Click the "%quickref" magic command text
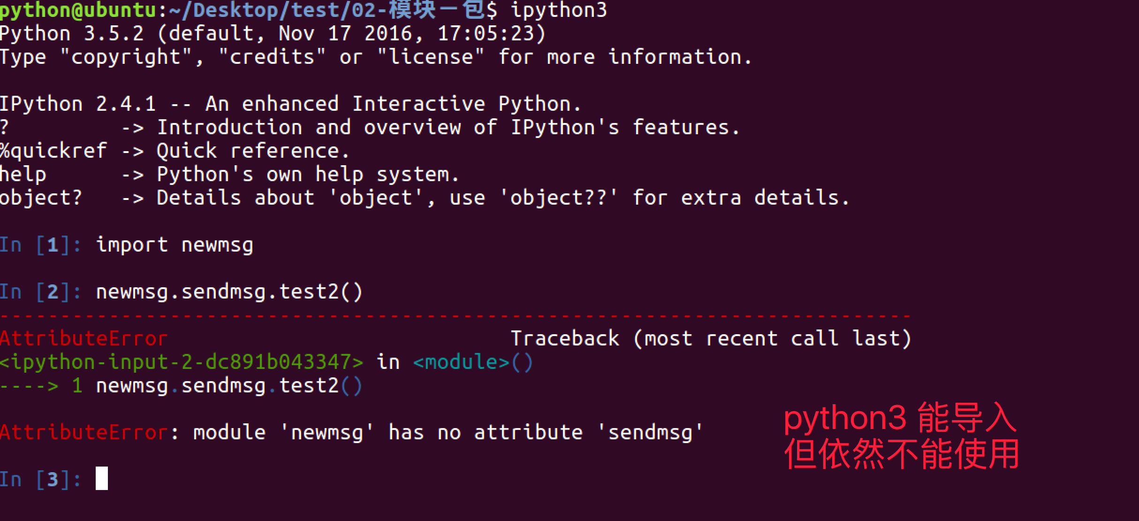This screenshot has width=1139, height=521. pos(53,151)
